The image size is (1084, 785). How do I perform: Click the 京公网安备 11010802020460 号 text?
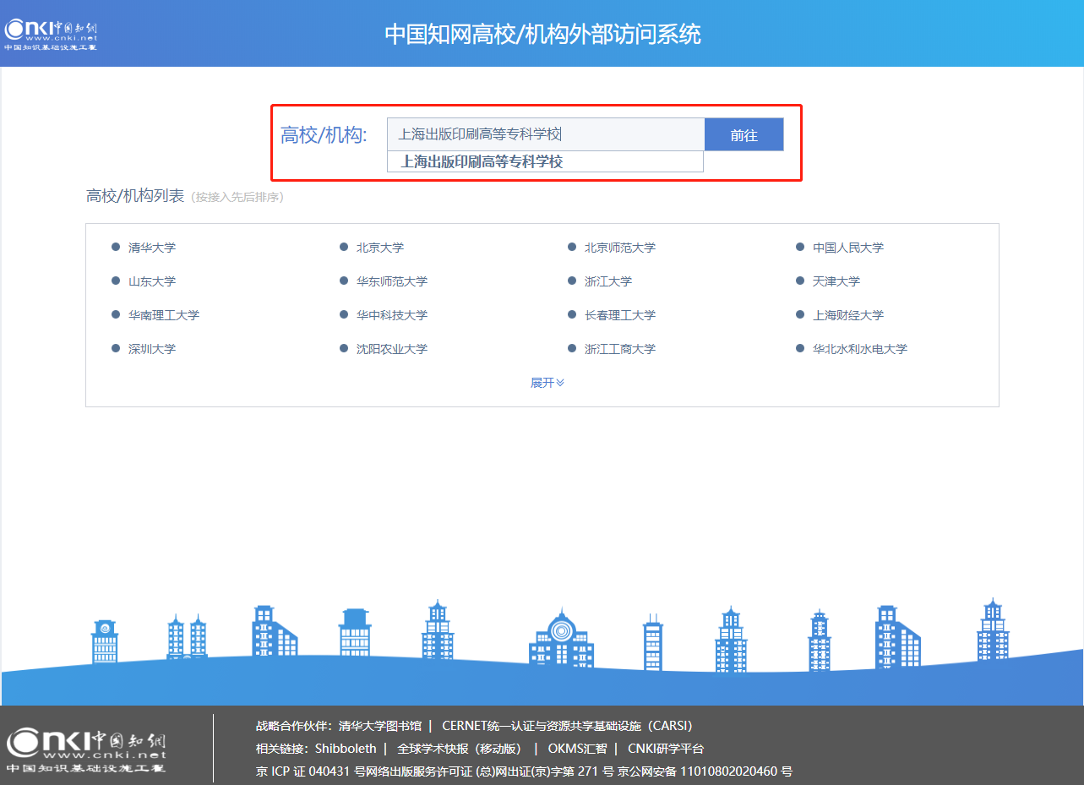[705, 771]
